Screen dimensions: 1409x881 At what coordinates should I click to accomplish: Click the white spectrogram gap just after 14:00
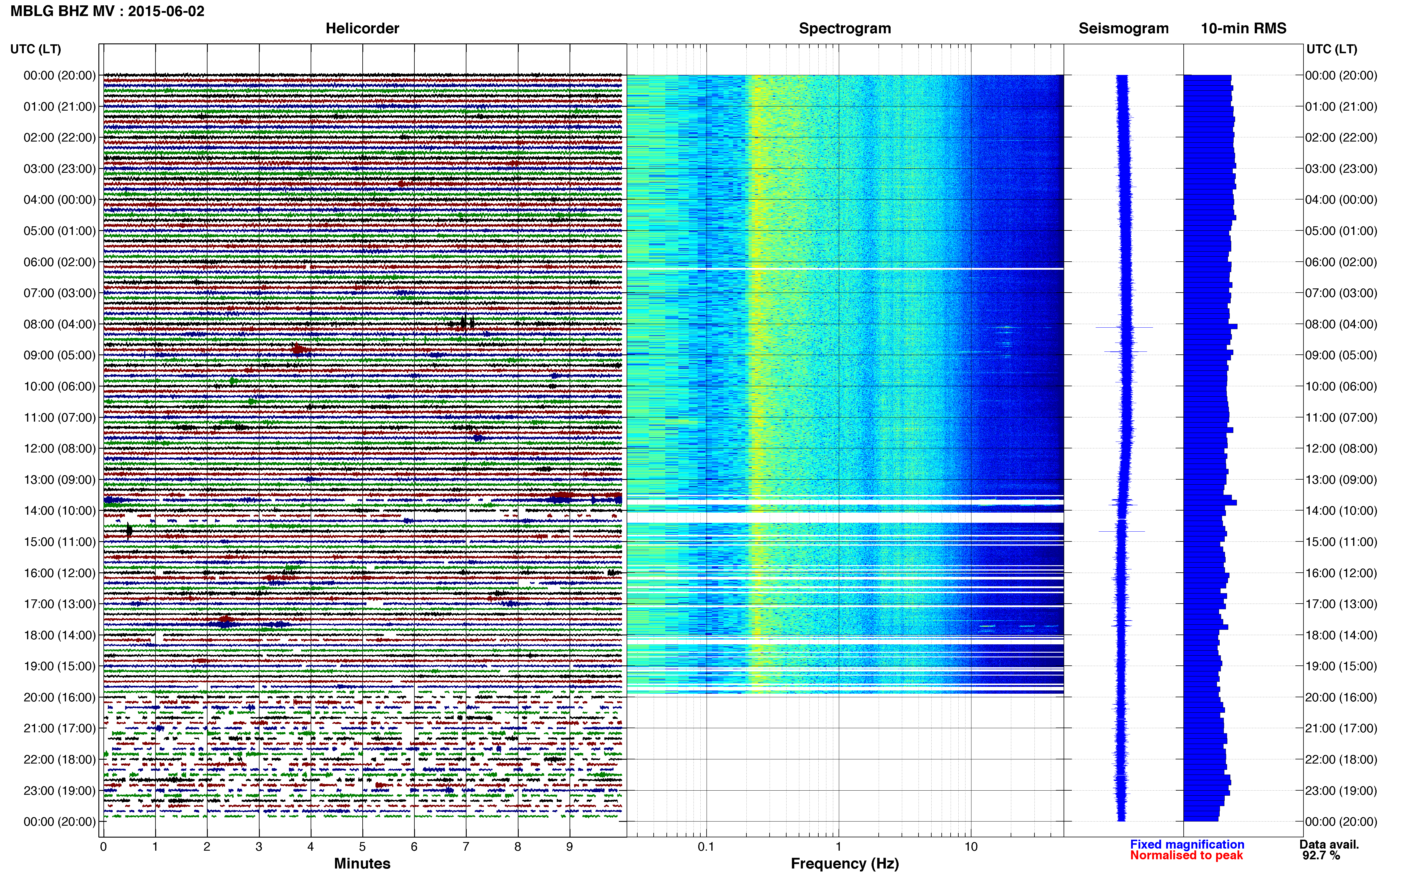point(845,517)
